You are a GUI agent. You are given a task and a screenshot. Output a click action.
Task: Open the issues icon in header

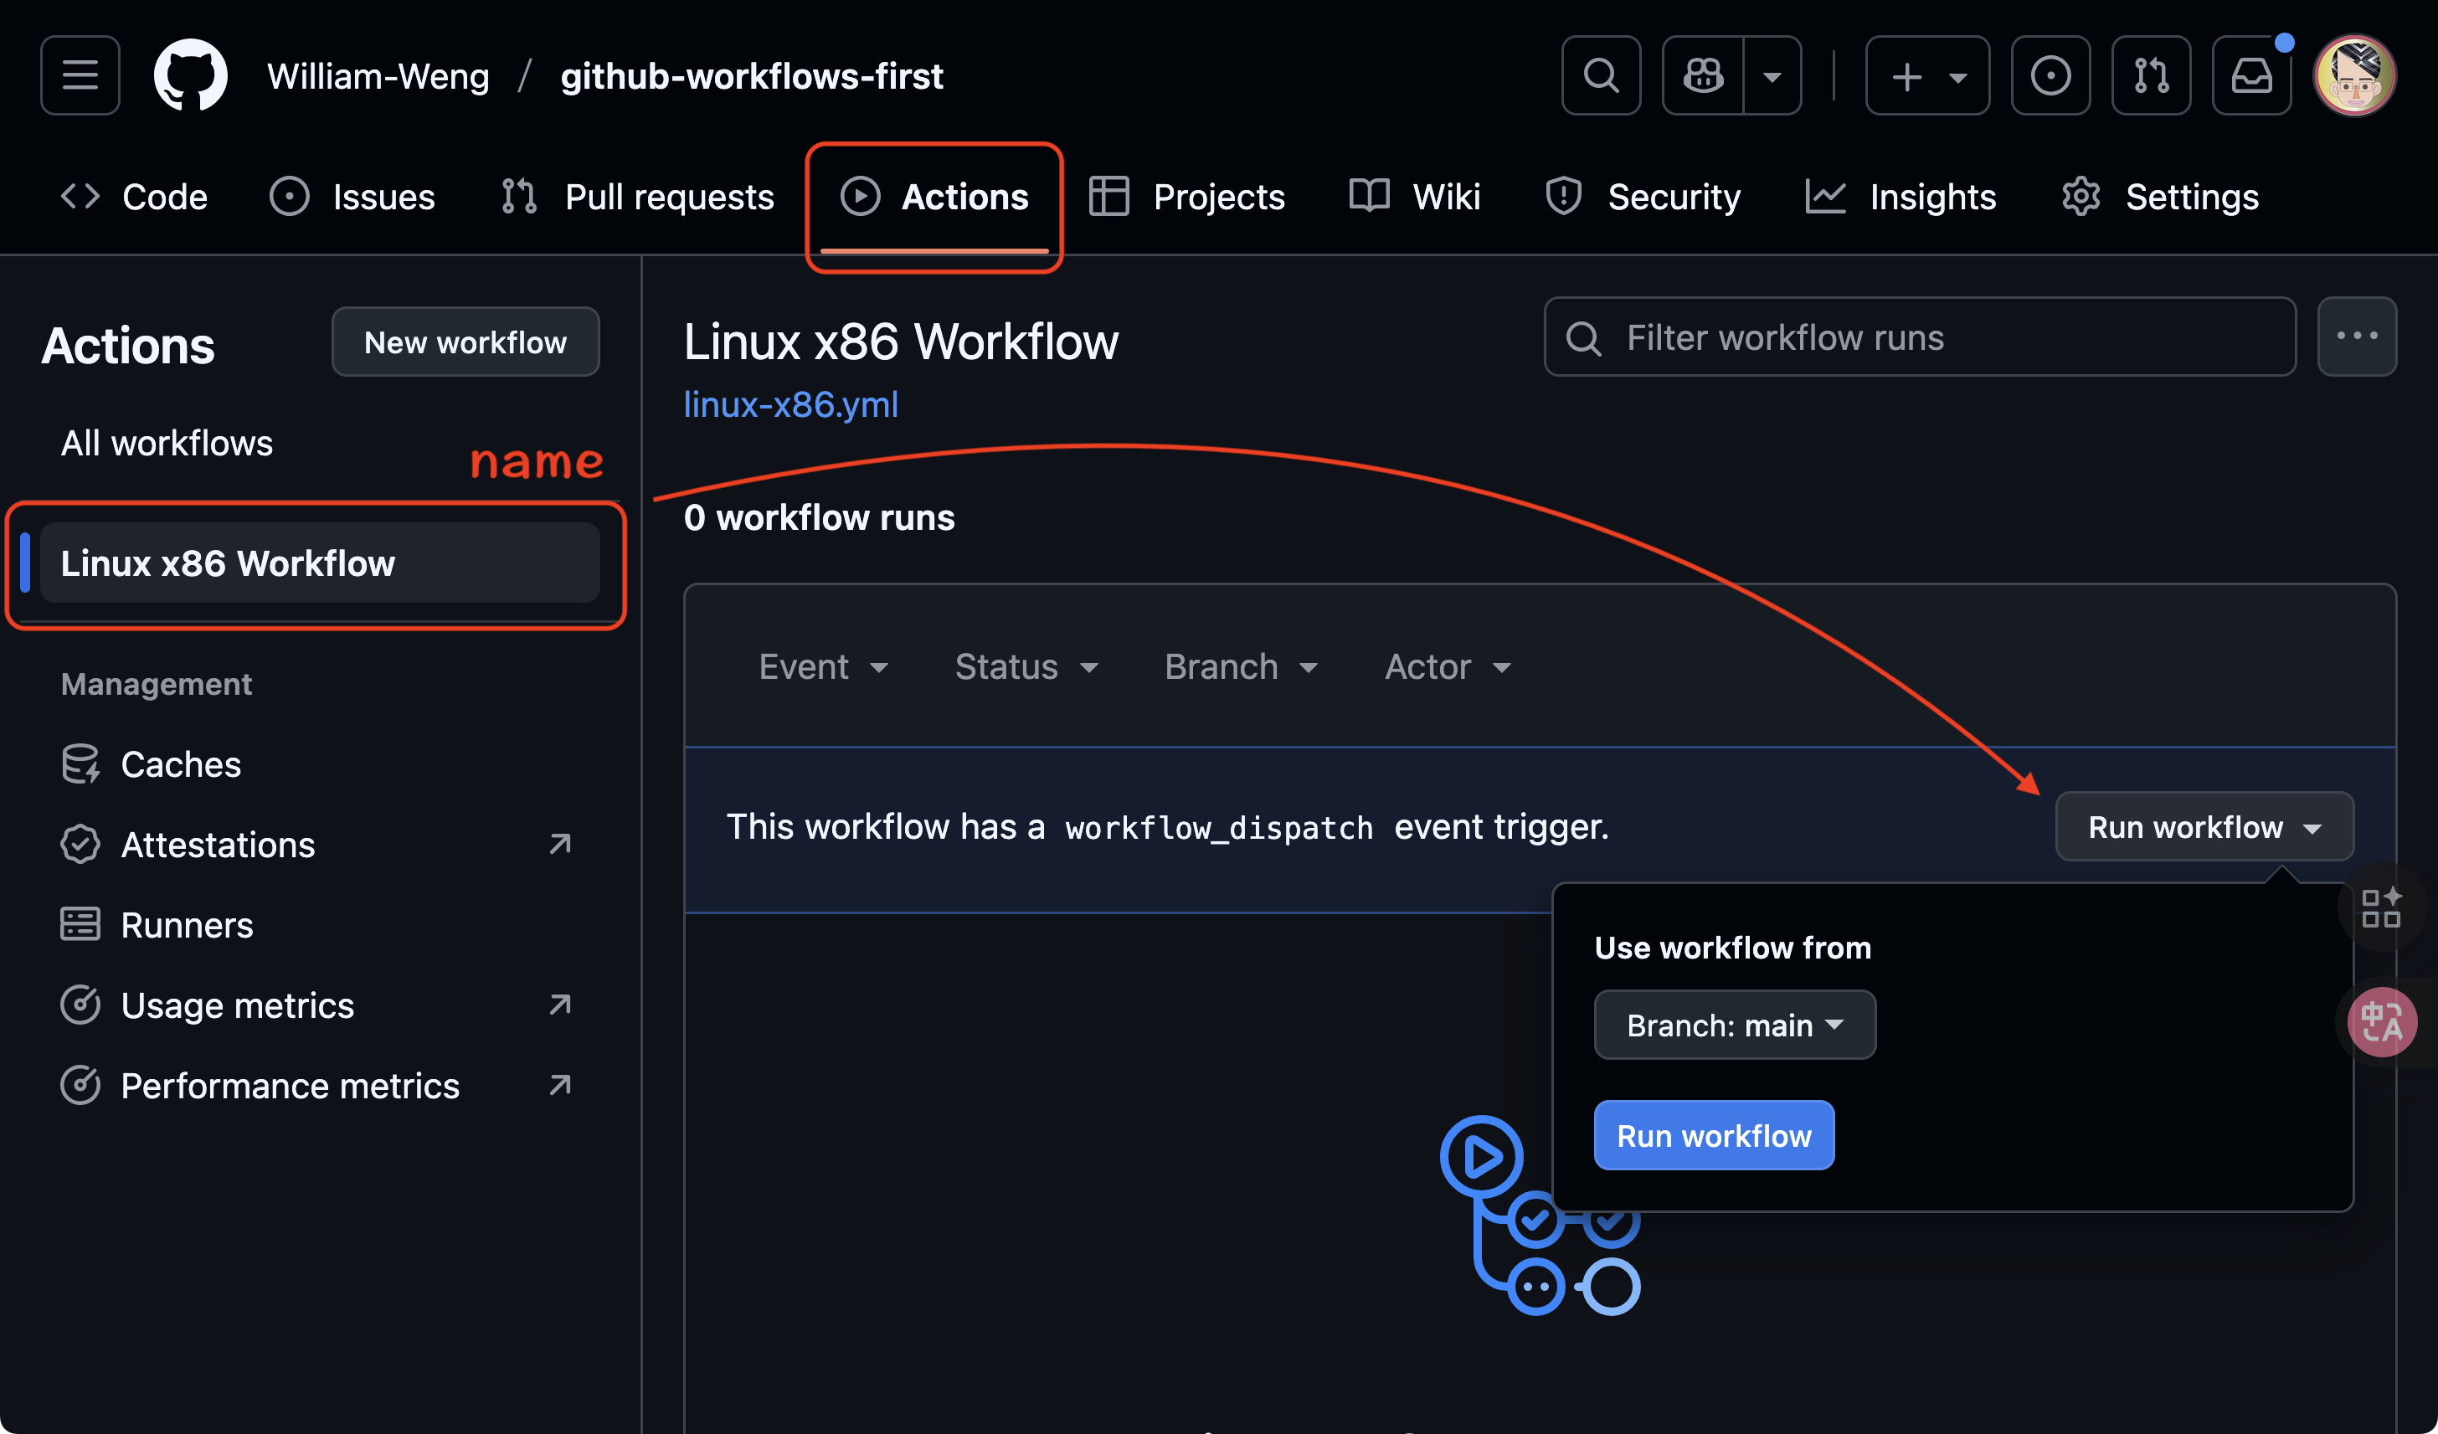click(2050, 75)
